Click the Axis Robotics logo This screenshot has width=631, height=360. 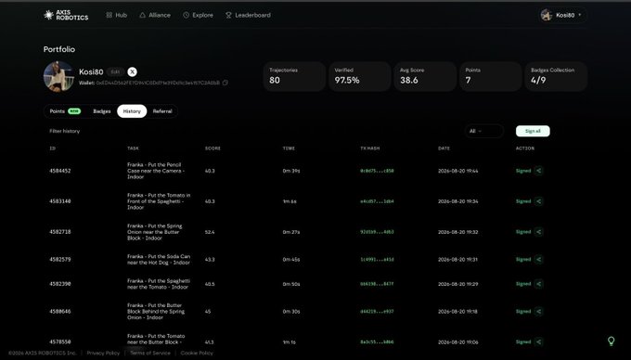click(x=66, y=15)
